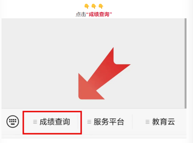Click the middle pointing-down hand emoji
This screenshot has height=143, width=193.
(x=94, y=6)
